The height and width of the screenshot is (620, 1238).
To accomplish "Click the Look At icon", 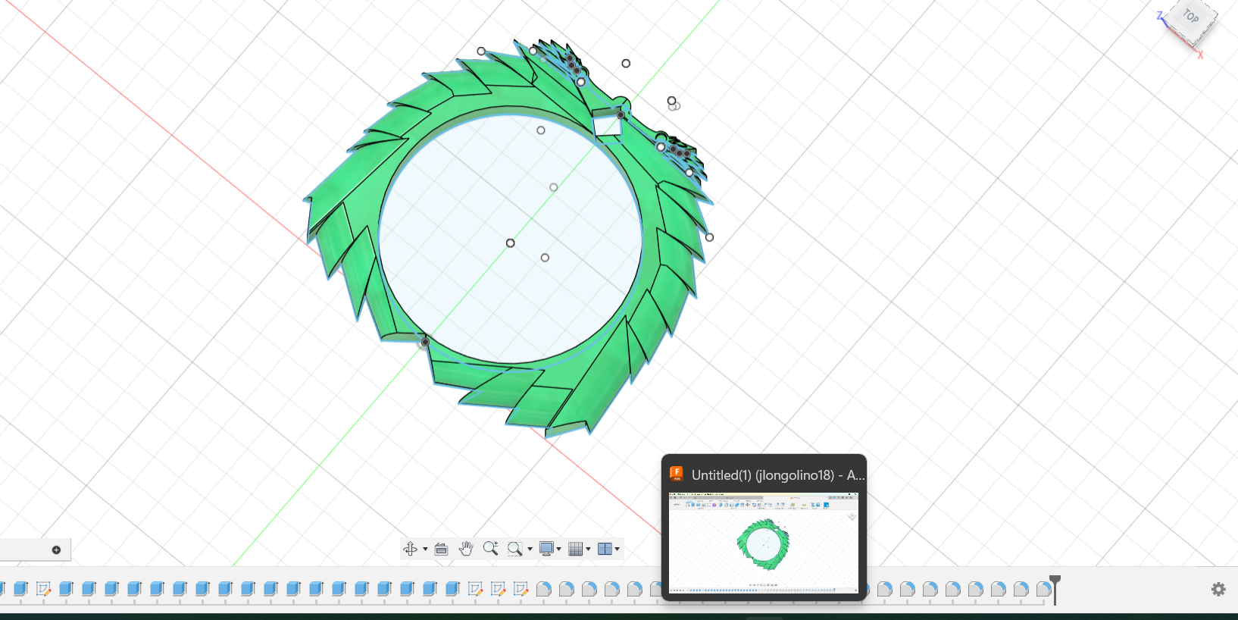I will click(x=442, y=549).
